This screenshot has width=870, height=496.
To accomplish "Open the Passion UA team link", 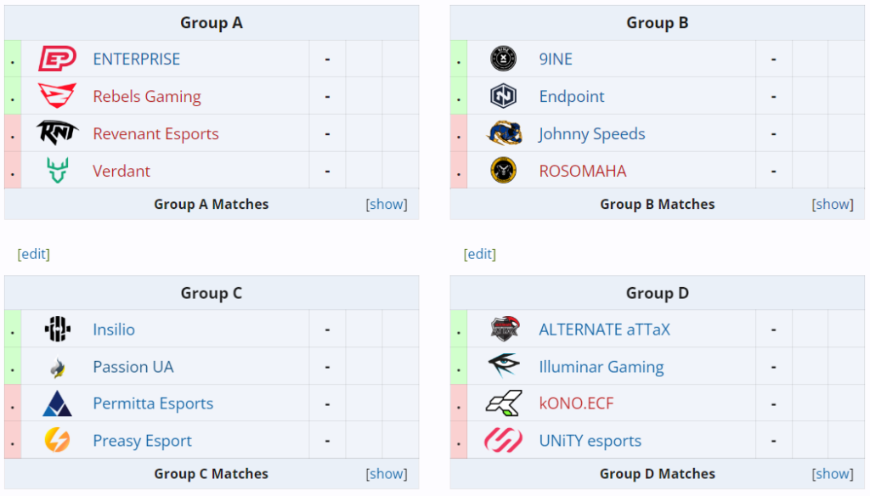I will point(133,367).
